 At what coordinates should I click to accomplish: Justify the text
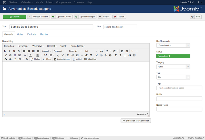pyautogui.click(x=38, y=51)
